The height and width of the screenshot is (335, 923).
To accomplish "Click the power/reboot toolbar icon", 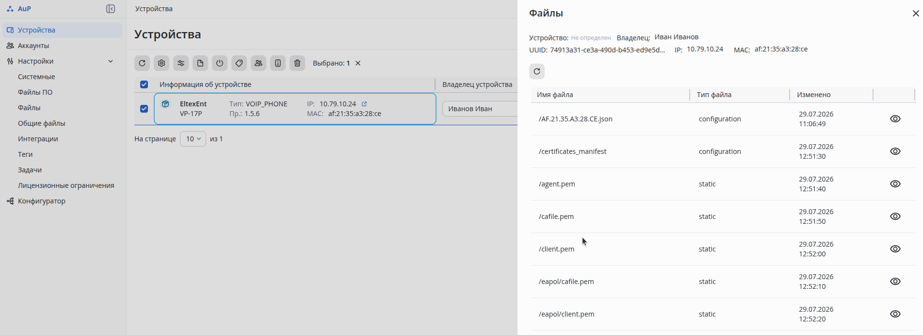I will pos(220,63).
